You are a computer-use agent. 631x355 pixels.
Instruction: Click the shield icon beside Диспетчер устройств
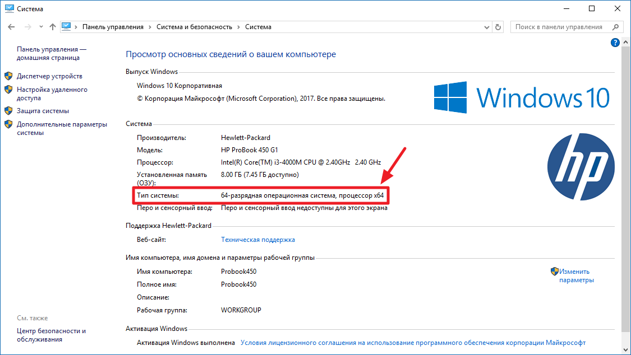(8, 76)
